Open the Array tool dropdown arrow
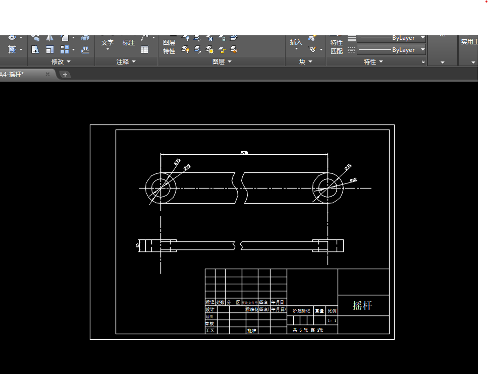488x374 pixels. pos(74,49)
